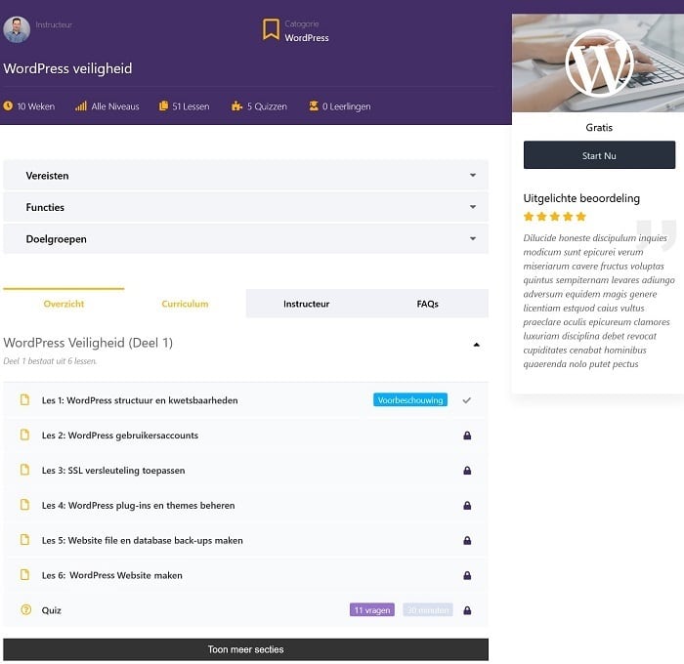Click the lock icon on Les 4 row

click(x=467, y=506)
